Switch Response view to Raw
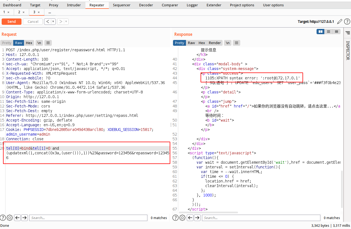The height and width of the screenshot is (229, 351). coord(191,43)
